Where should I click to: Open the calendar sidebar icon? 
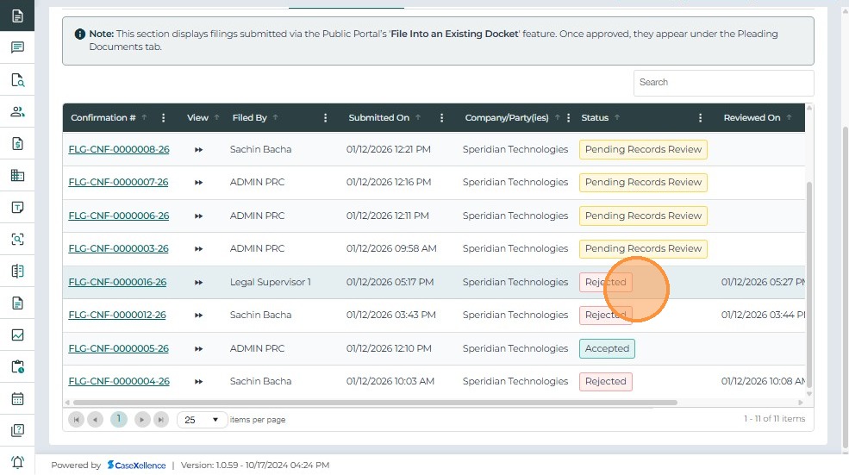[17, 399]
